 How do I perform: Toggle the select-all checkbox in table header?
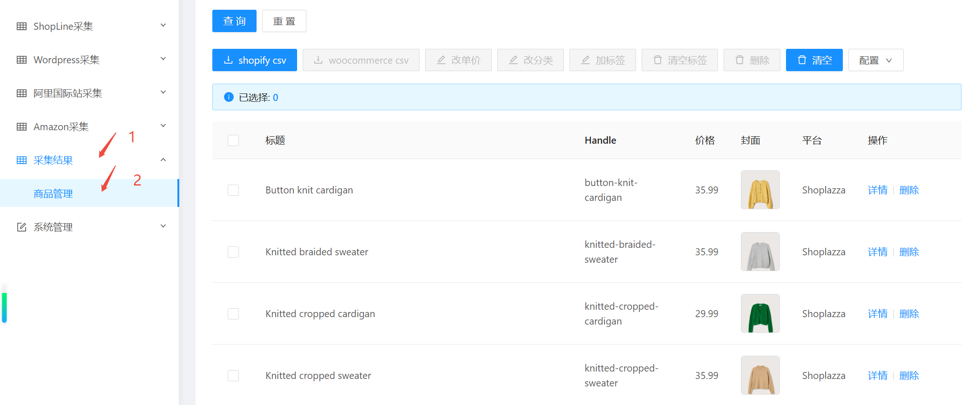tap(233, 140)
